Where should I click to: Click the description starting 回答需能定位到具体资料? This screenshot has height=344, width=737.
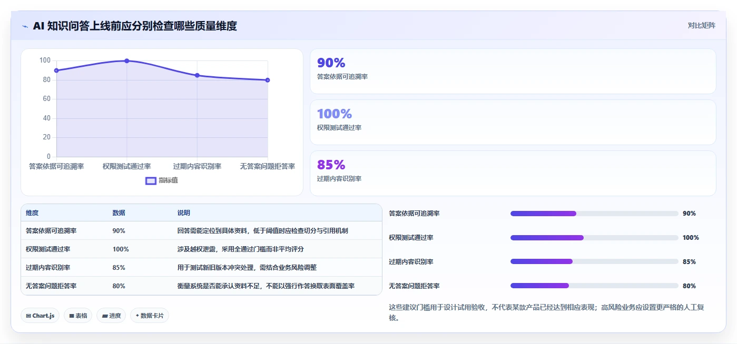point(262,231)
